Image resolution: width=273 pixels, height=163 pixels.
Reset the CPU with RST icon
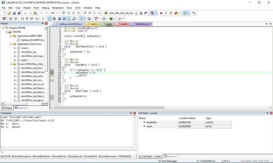[4, 19]
